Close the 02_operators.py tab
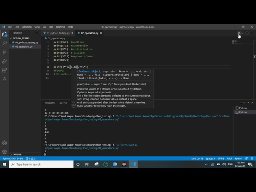Screen dimensions: 256x192 (101, 33)
